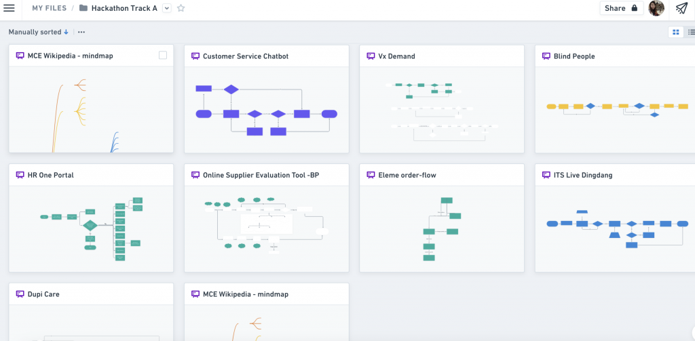Open the first MCE Wikipedia mindmap thumbnail

click(x=91, y=110)
